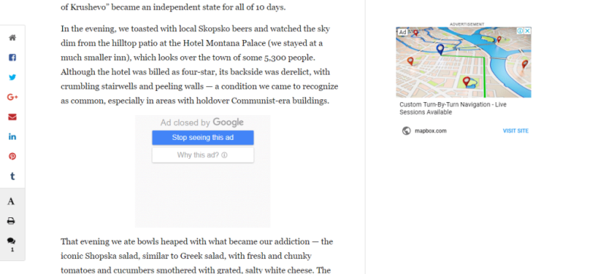Change font size with the A icon
Screen dimensions: 606x274
coord(11,201)
